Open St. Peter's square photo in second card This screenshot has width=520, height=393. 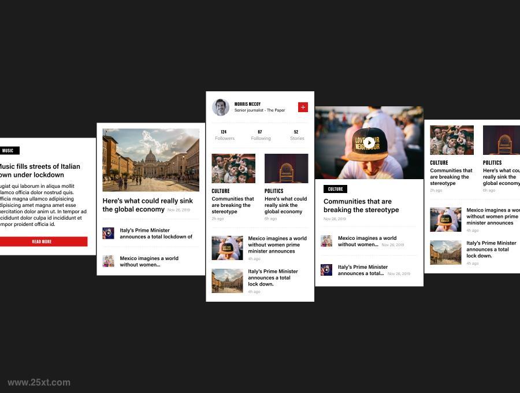pyautogui.click(x=151, y=160)
